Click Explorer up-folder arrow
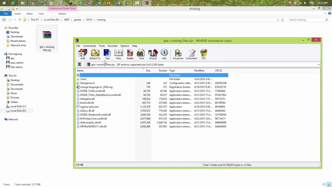Viewport: 332px width, 187px height. (19, 20)
